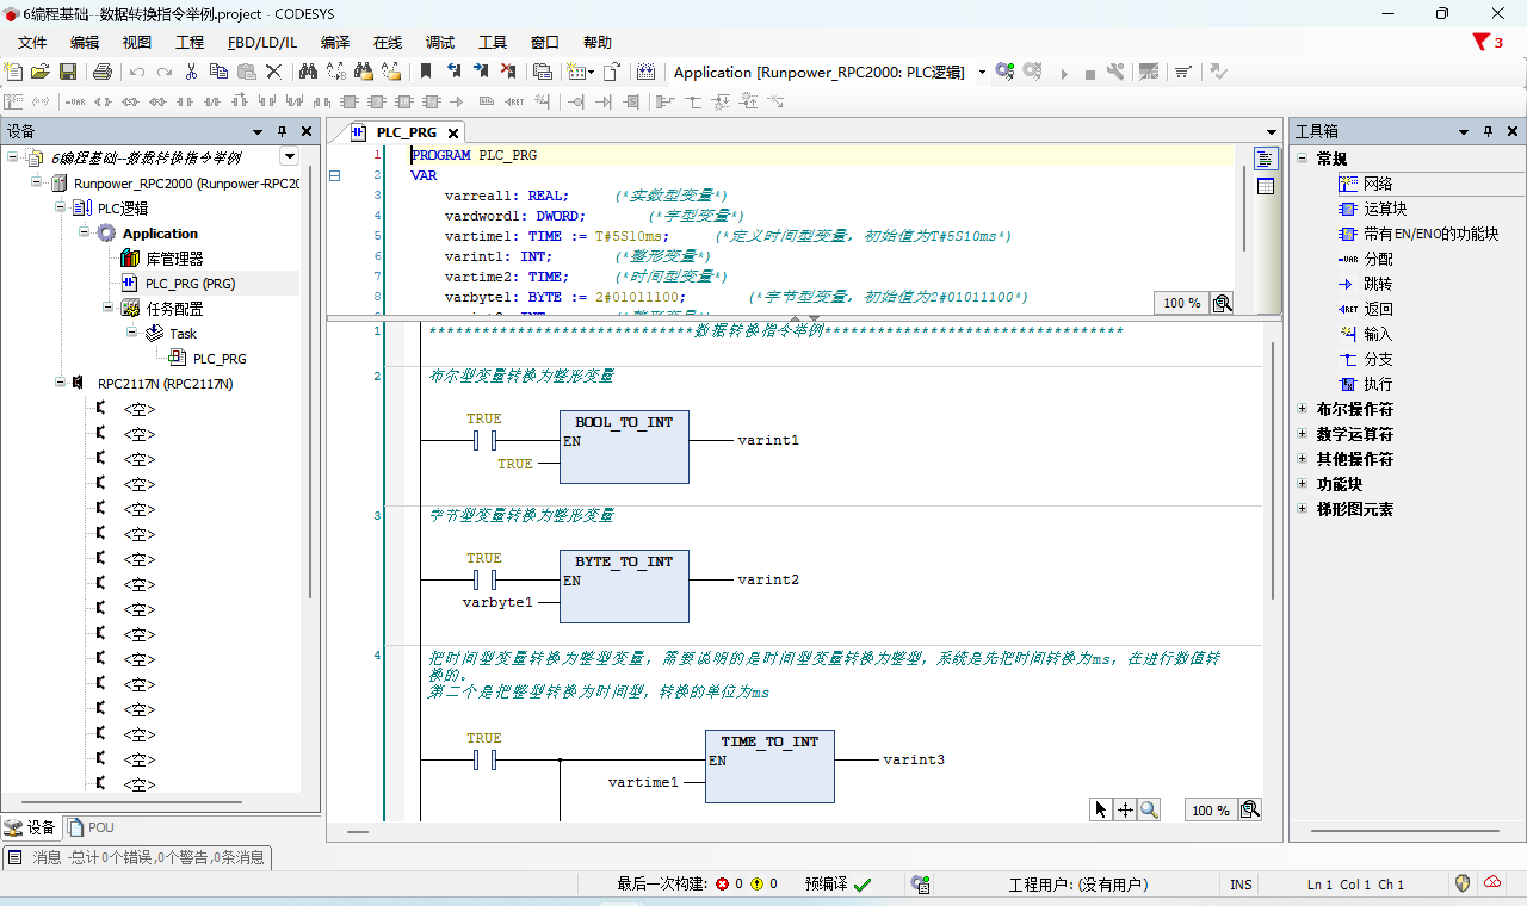Expand the 梯形图元素 toolbox category

click(1303, 508)
